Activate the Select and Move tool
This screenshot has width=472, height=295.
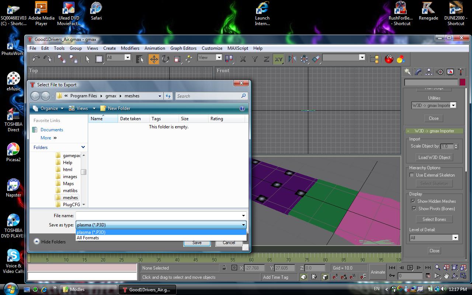(154, 59)
